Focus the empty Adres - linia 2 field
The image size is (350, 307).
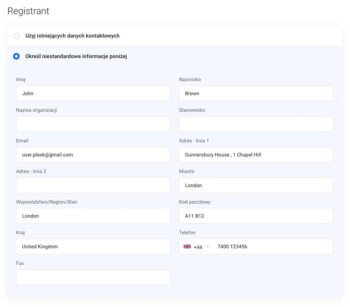pyautogui.click(x=93, y=185)
